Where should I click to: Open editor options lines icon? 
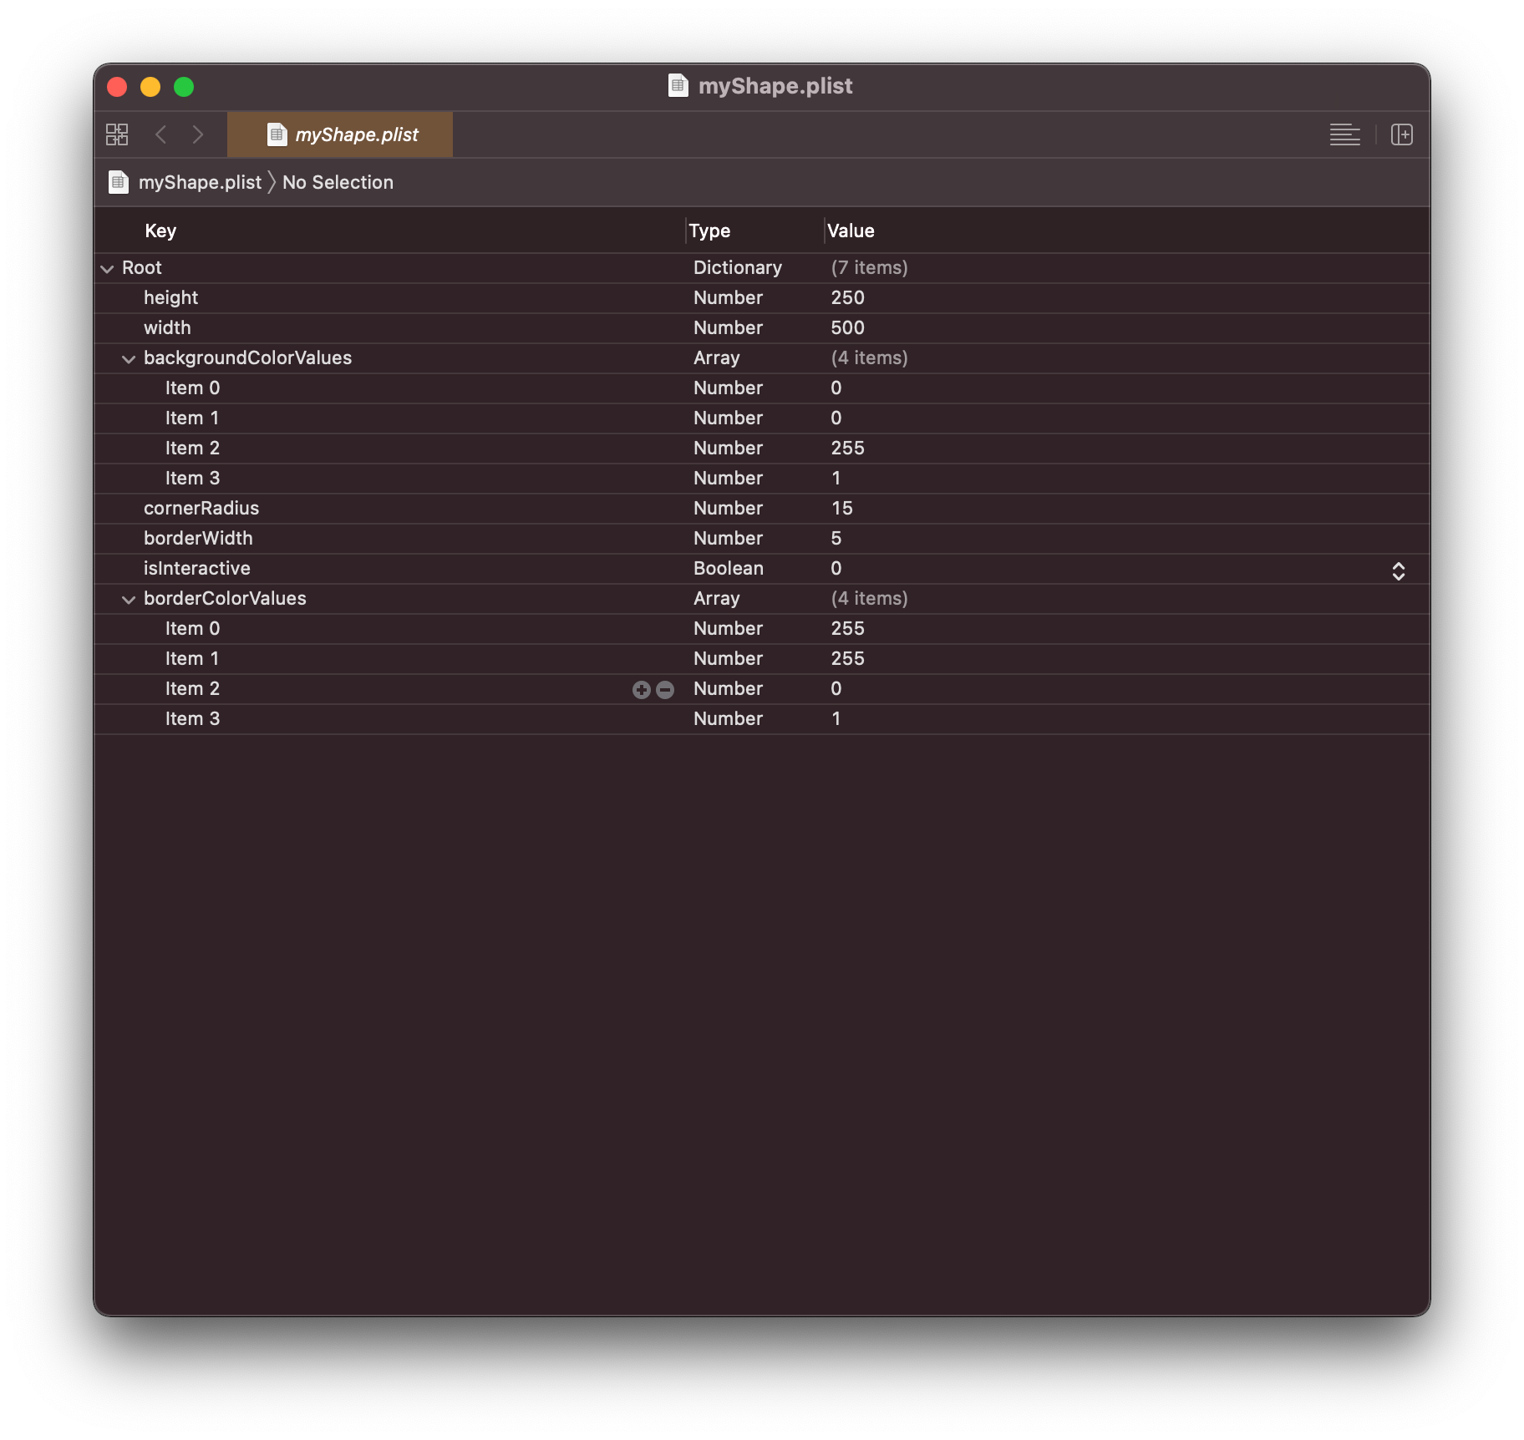pos(1344,134)
